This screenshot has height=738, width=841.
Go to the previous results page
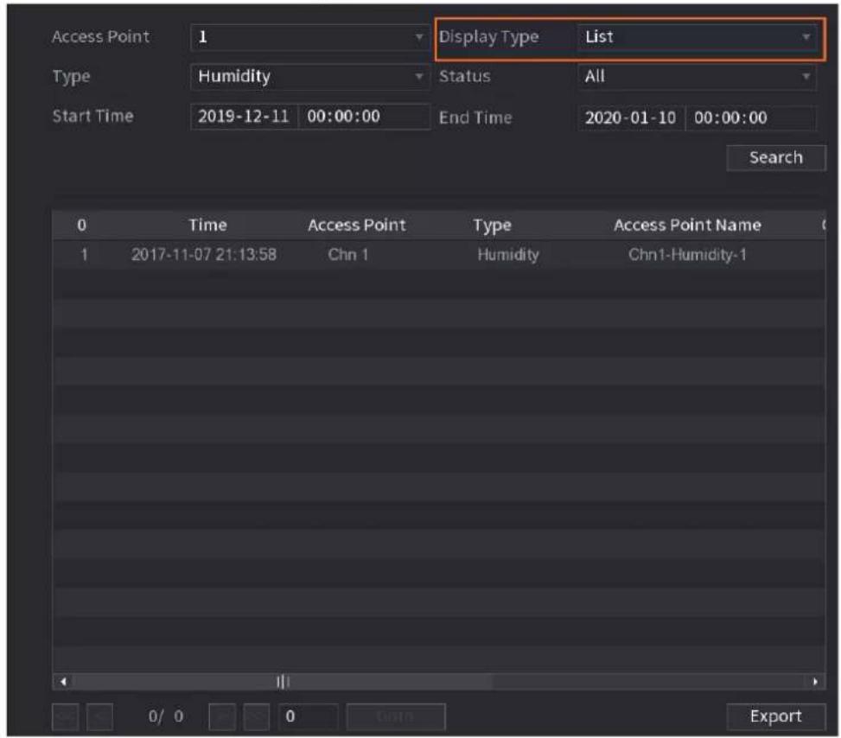pos(99,716)
